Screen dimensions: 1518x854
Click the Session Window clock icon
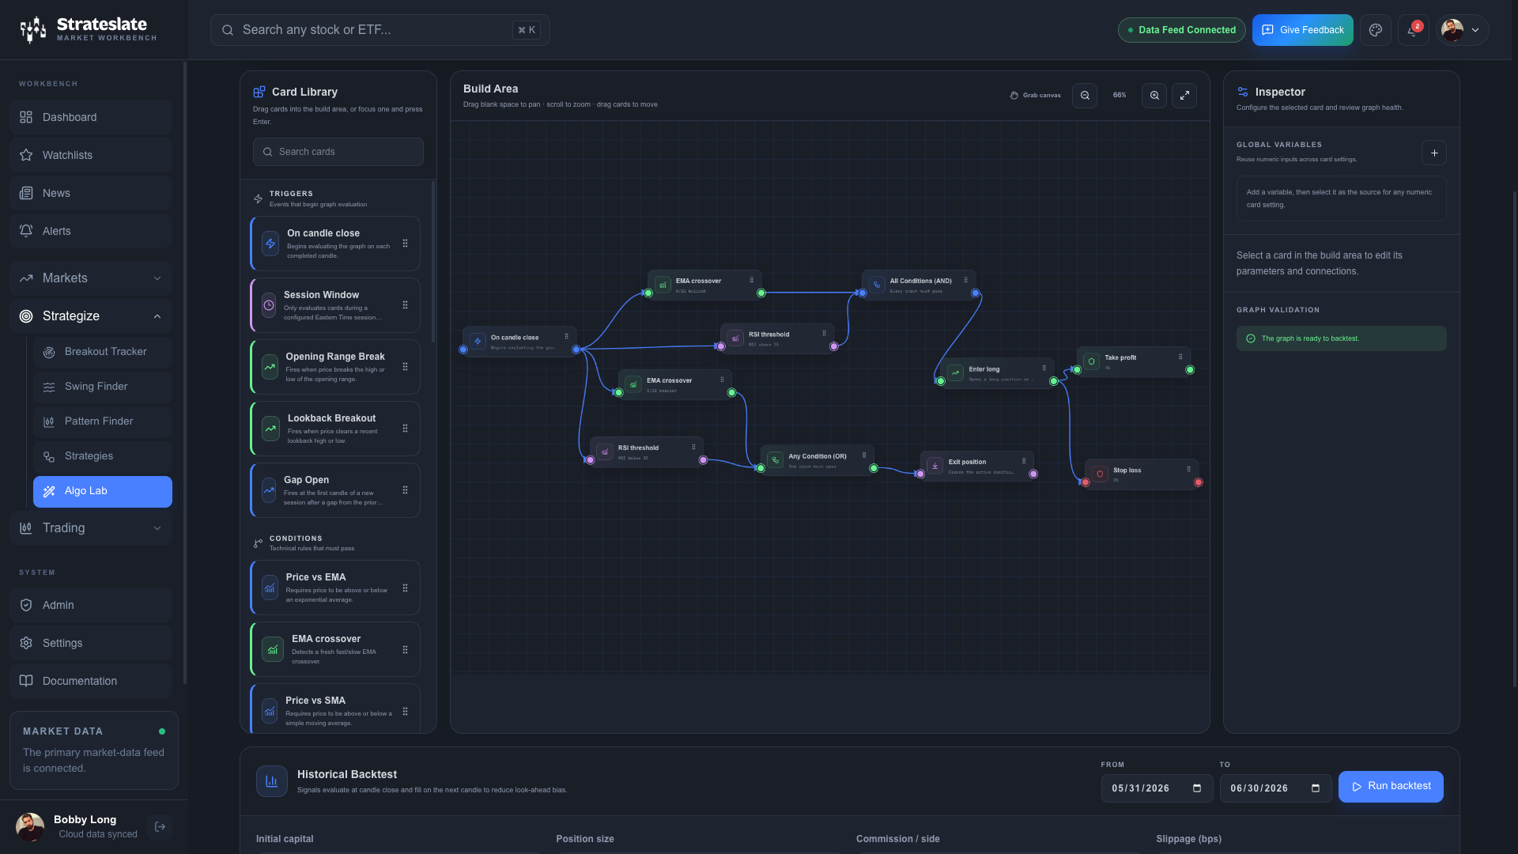269,305
